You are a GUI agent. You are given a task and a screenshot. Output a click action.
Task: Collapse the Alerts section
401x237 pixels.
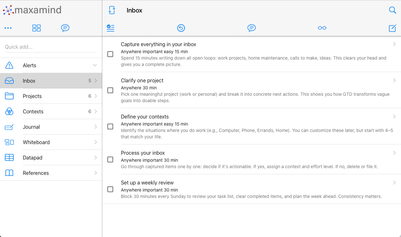click(95, 65)
